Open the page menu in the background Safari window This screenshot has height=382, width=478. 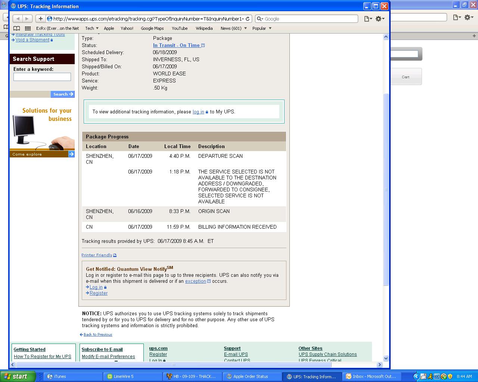(457, 17)
